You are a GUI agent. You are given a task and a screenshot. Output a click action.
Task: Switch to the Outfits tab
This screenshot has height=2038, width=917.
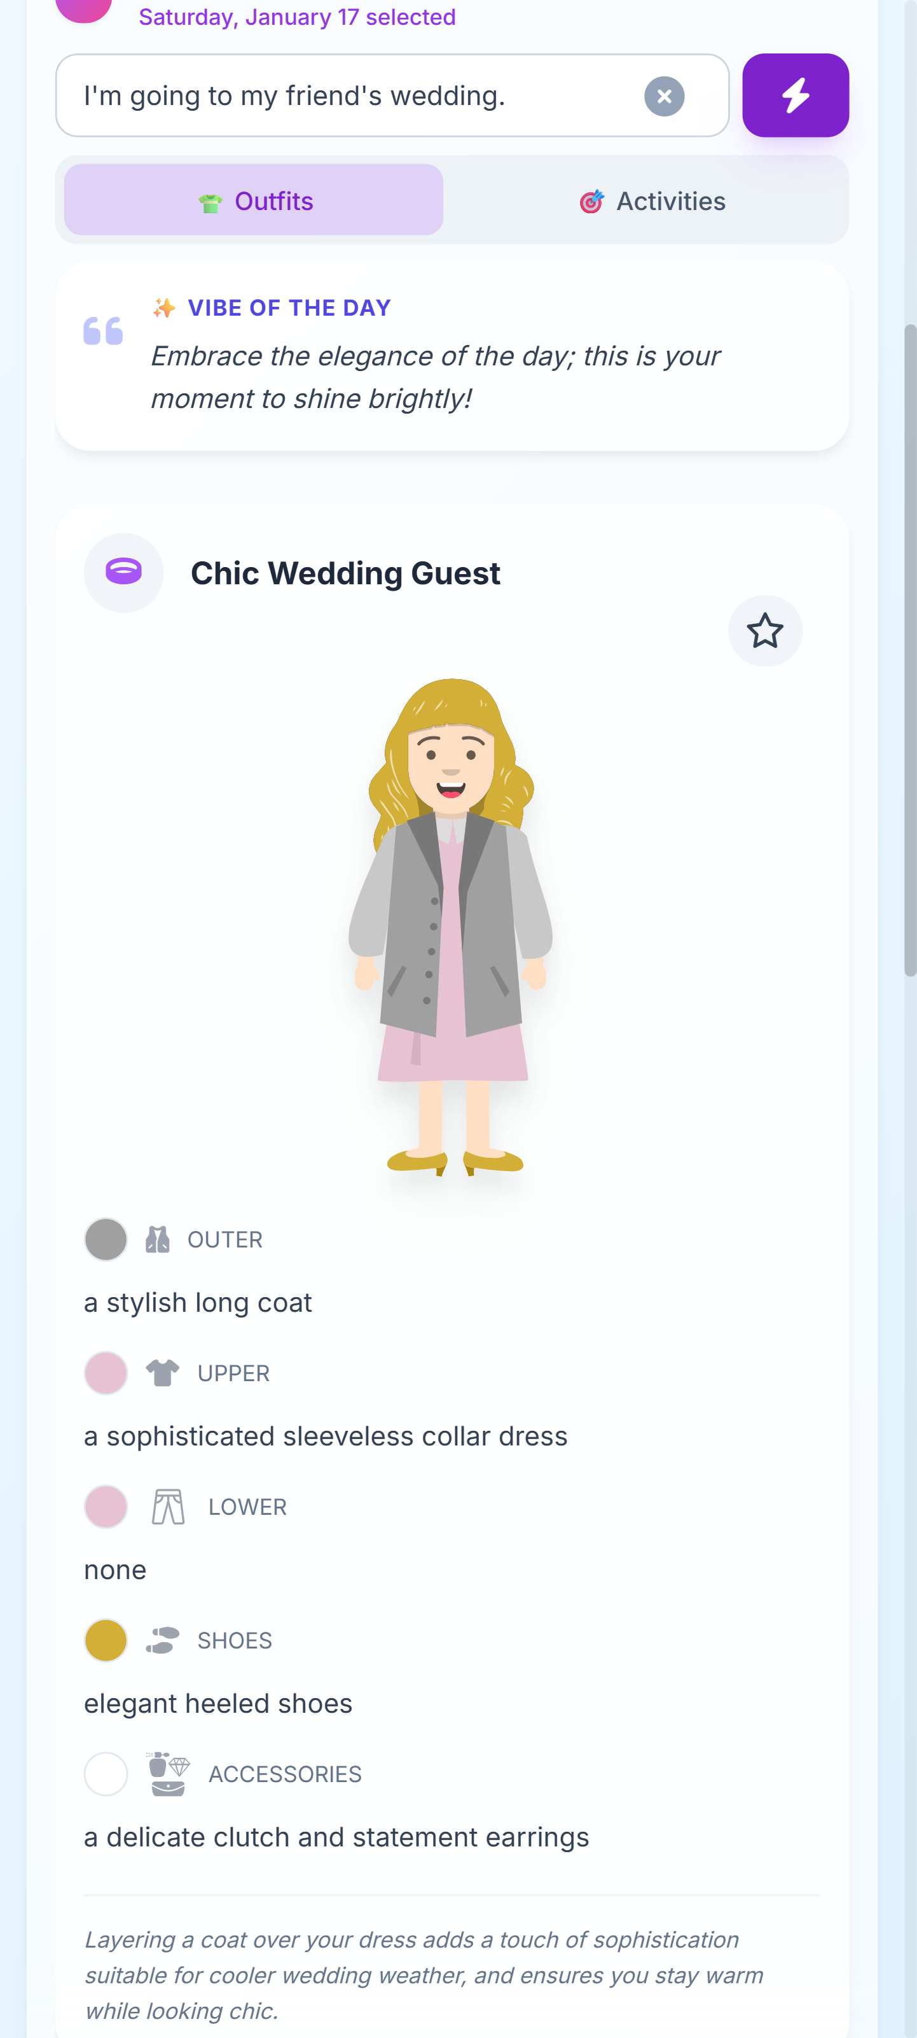254,200
